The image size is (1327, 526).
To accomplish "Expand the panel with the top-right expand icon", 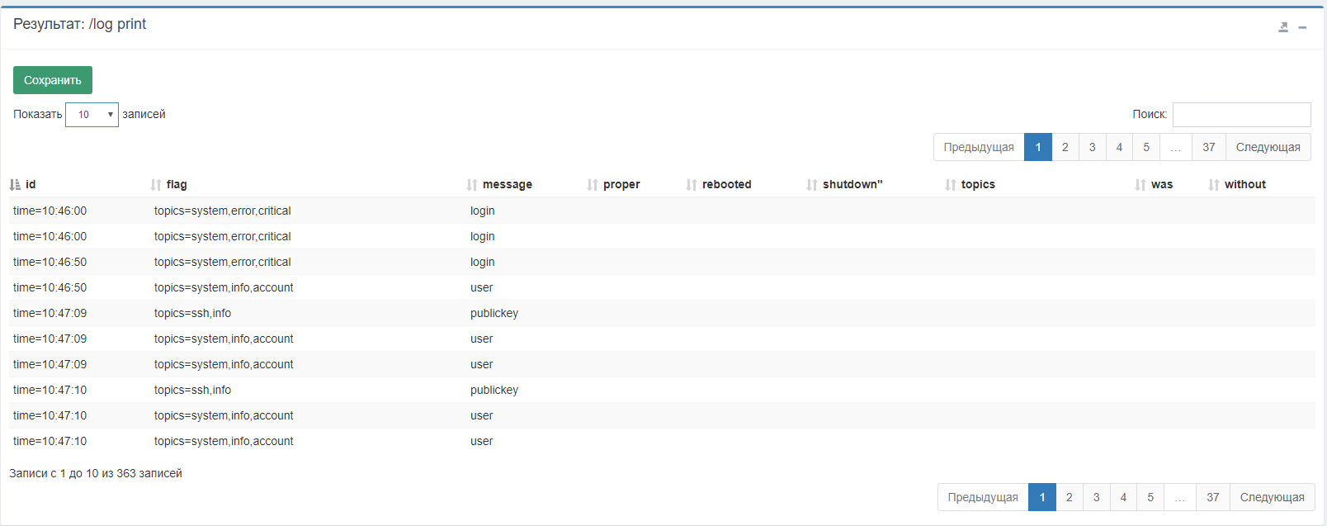I will tap(1283, 27).
